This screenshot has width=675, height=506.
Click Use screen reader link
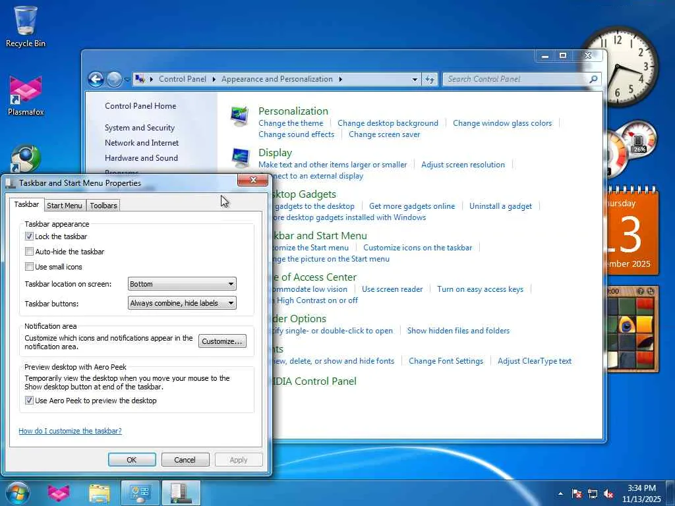point(392,289)
